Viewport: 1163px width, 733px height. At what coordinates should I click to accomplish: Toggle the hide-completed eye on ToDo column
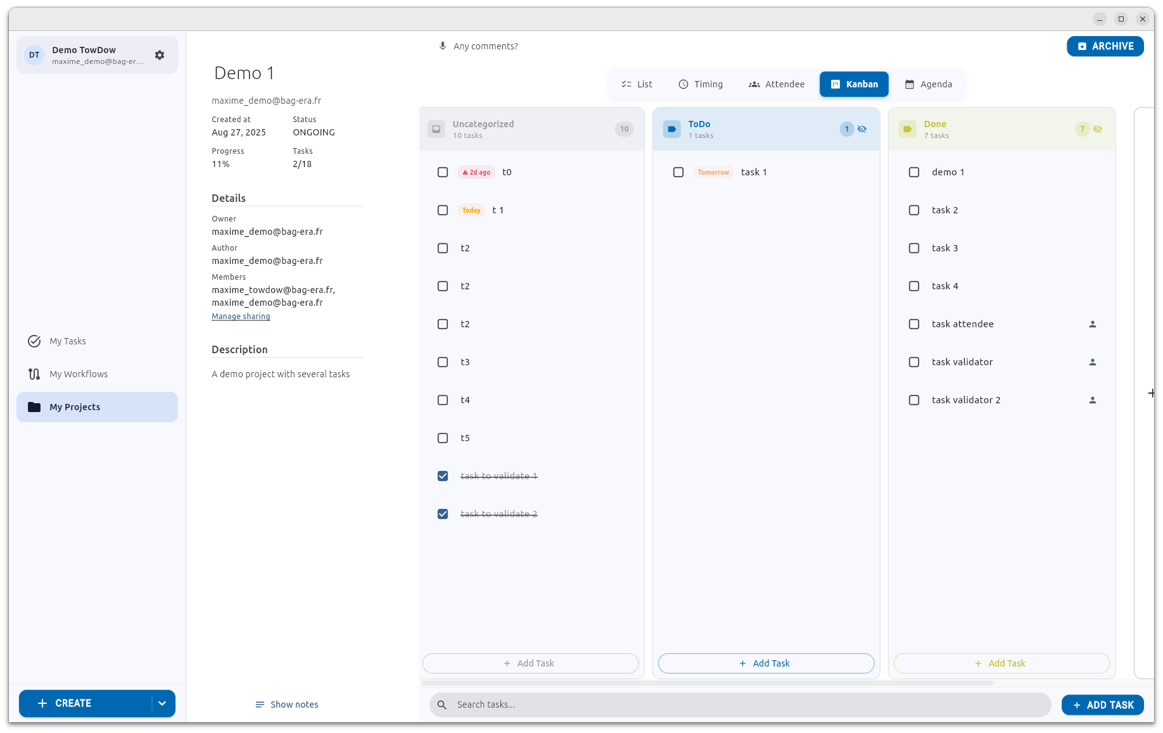pyautogui.click(x=862, y=128)
